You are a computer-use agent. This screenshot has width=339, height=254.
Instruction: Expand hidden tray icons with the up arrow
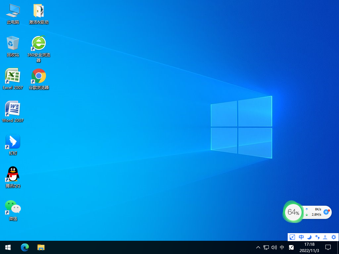pyautogui.click(x=258, y=247)
